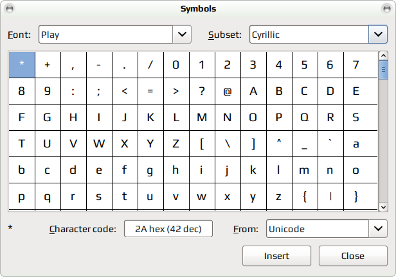
Task: Select the uppercase W cell
Action: [99, 144]
